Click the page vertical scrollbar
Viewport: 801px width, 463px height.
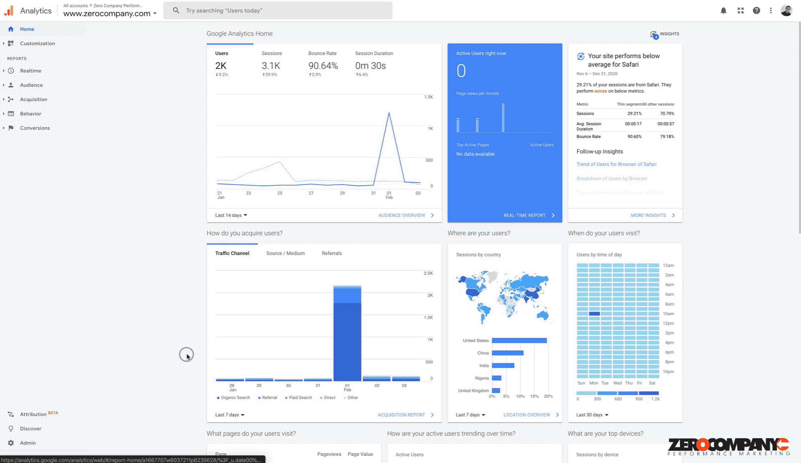[799, 129]
